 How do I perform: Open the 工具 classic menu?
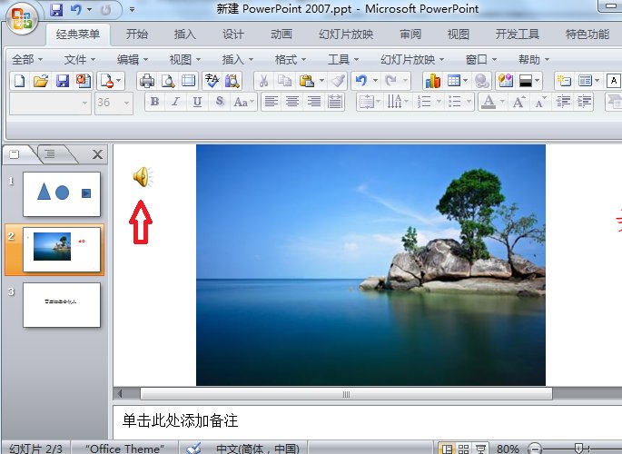pos(342,60)
